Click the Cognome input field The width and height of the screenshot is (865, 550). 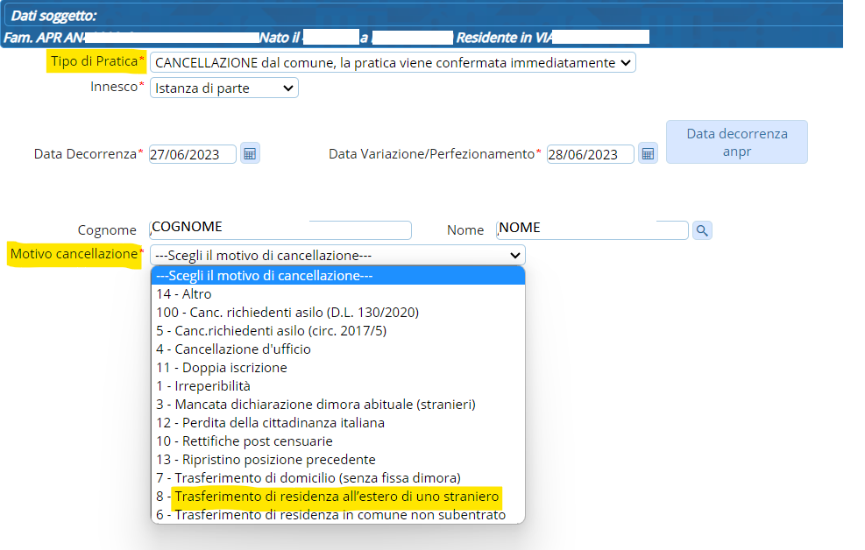[280, 229]
